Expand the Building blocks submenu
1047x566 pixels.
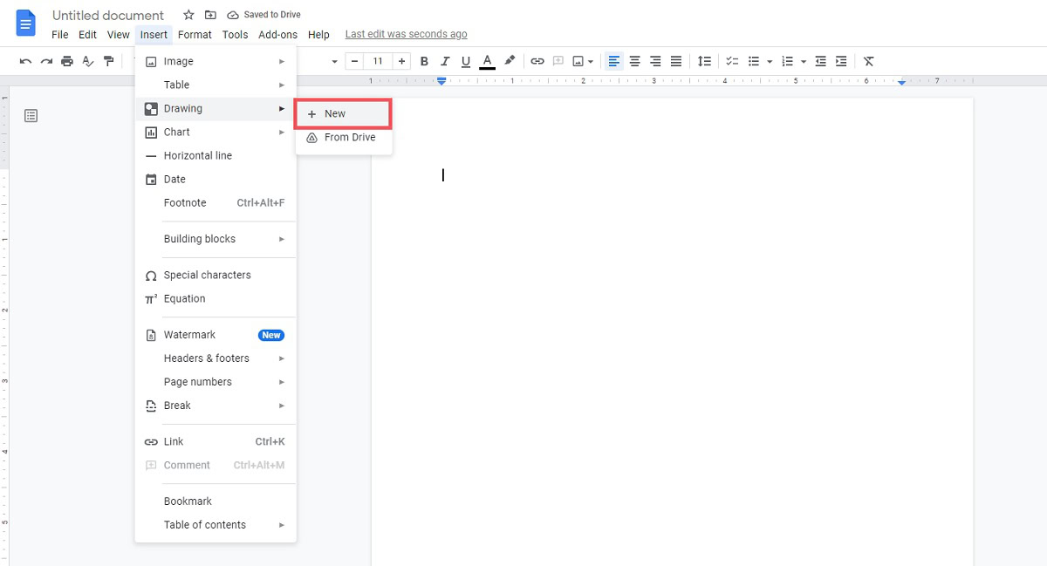click(x=216, y=239)
